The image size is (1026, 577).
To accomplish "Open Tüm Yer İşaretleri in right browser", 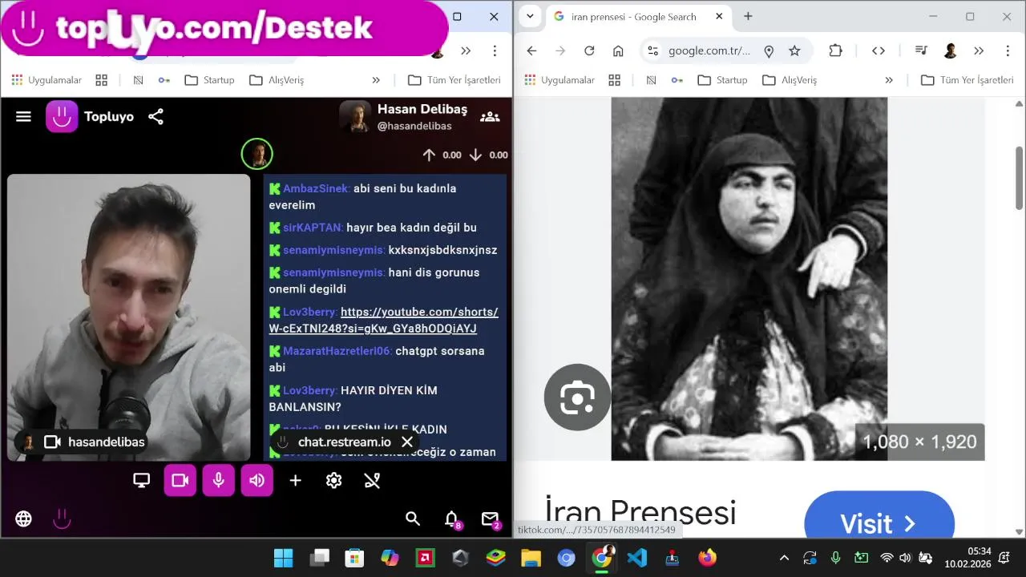I will [967, 80].
